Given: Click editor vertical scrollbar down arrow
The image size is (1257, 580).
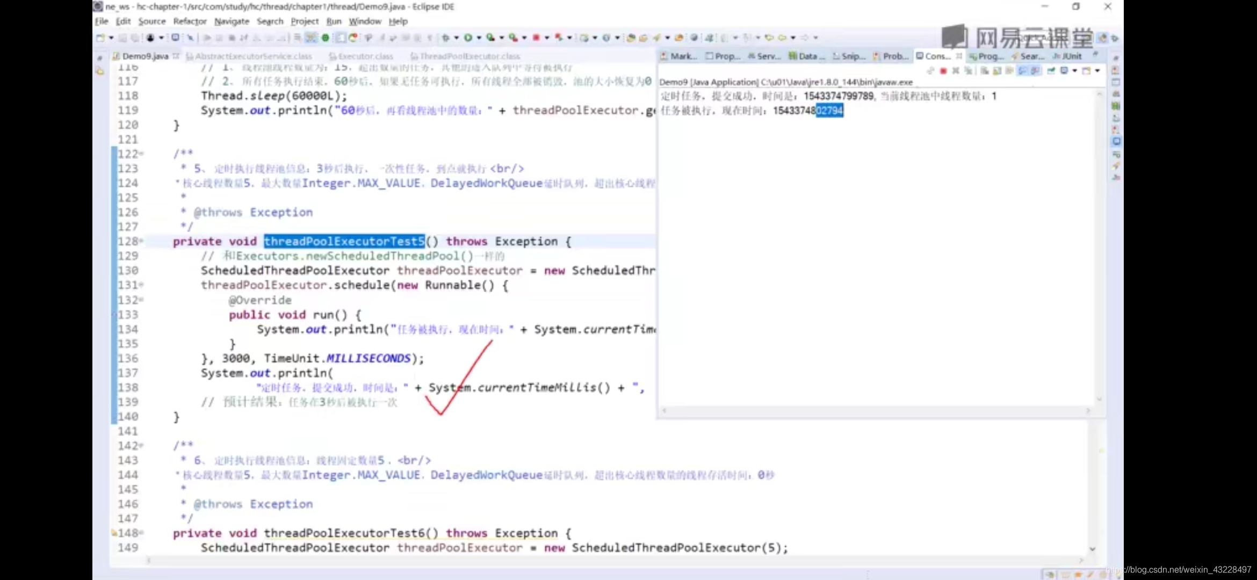Looking at the screenshot, I should point(1092,549).
